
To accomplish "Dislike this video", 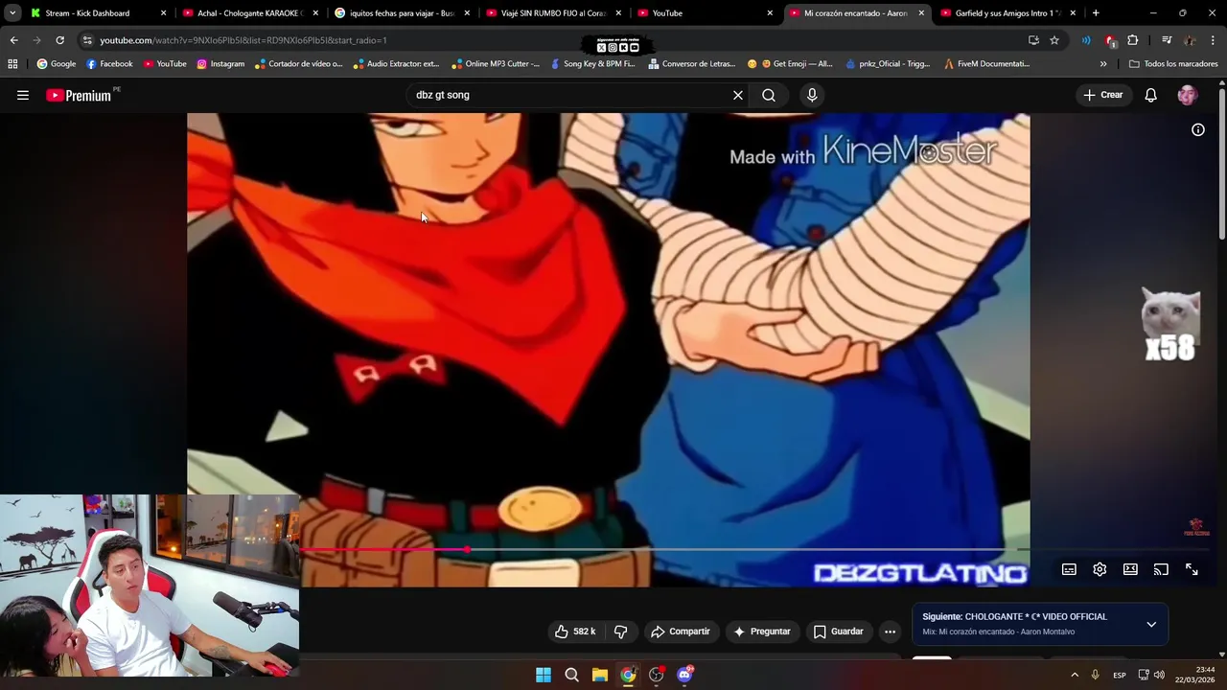I will 620,632.
